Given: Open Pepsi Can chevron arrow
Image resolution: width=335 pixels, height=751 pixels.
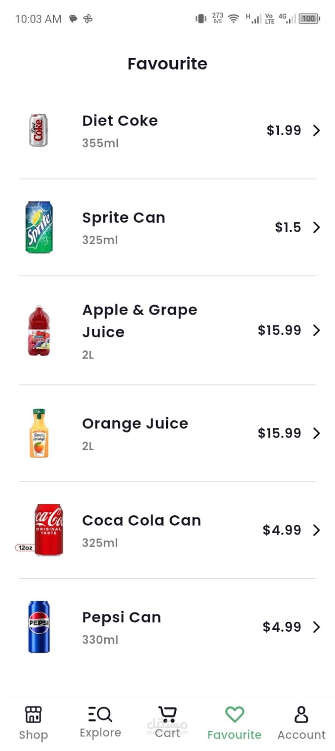Looking at the screenshot, I should tap(317, 627).
